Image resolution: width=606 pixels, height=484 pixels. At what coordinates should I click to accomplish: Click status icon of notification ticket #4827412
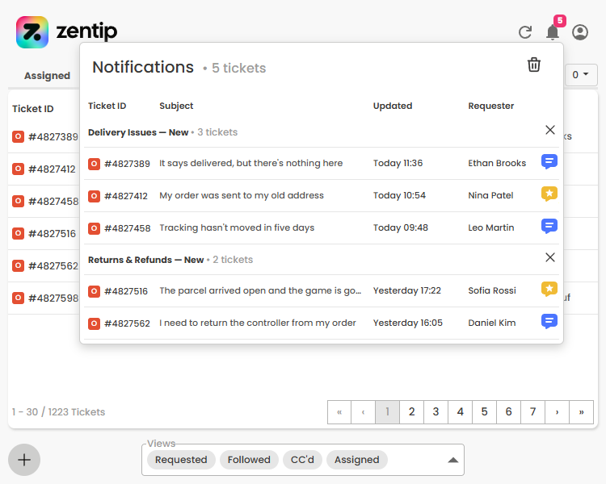click(94, 196)
